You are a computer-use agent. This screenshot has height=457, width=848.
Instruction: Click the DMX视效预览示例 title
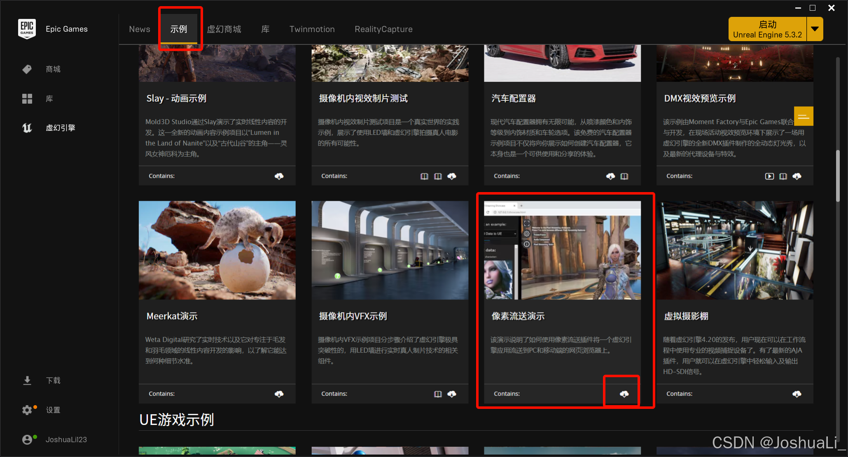[700, 98]
